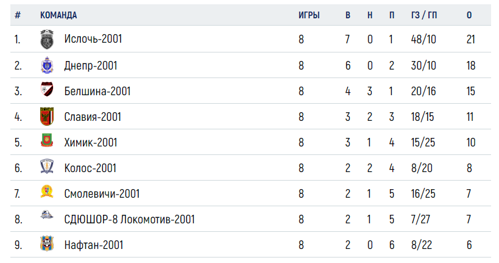Click the СДЮШОР-8 Локомотив-2001 logo
499x263 pixels.
tap(47, 215)
